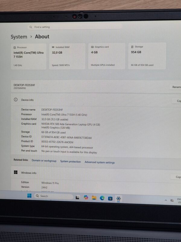
Task: Rename this PC button
Action: pos(175,87)
